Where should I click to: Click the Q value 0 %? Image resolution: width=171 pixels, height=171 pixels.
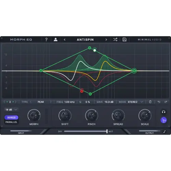click(x=88, y=102)
